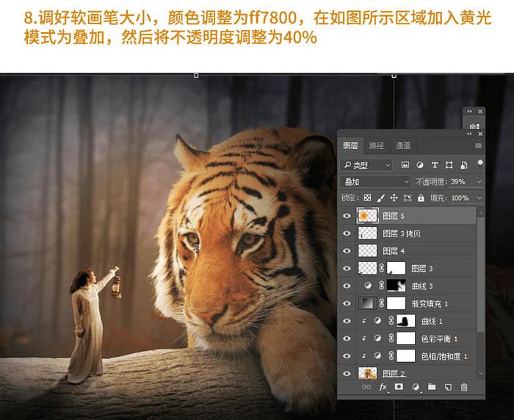Open the 叠加 blend mode dropdown
The height and width of the screenshot is (420, 514).
[x=375, y=181]
